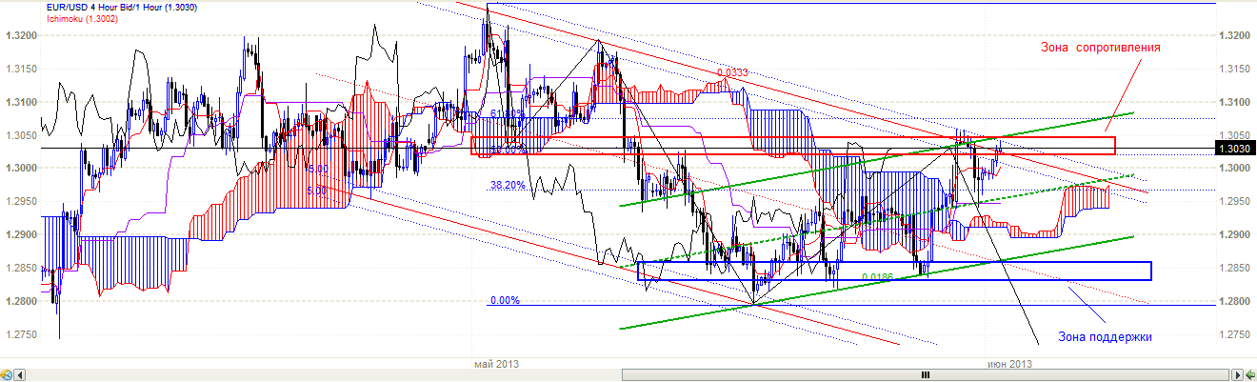Click the scrollbar left arrow button
This screenshot has width=1257, height=382.
(20, 374)
